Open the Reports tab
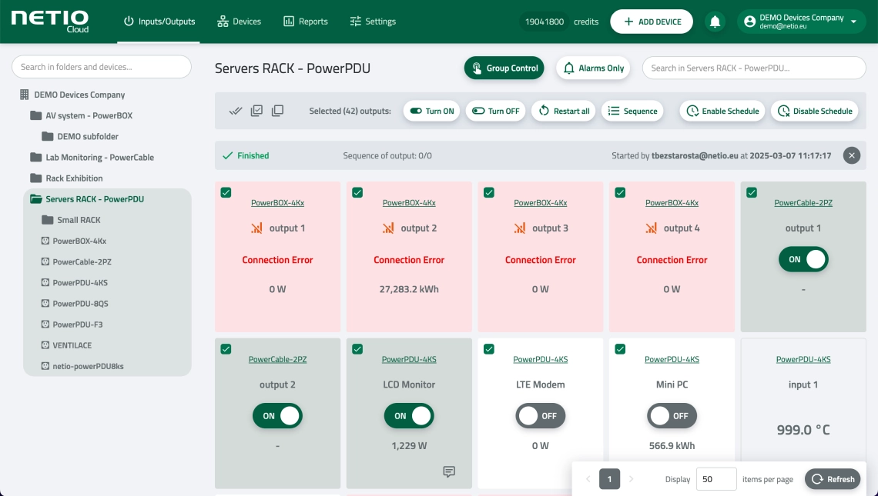The image size is (878, 496). point(305,22)
